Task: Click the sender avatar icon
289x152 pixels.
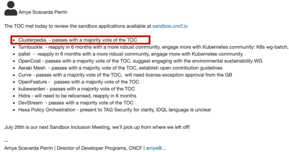Action: pos(11,8)
